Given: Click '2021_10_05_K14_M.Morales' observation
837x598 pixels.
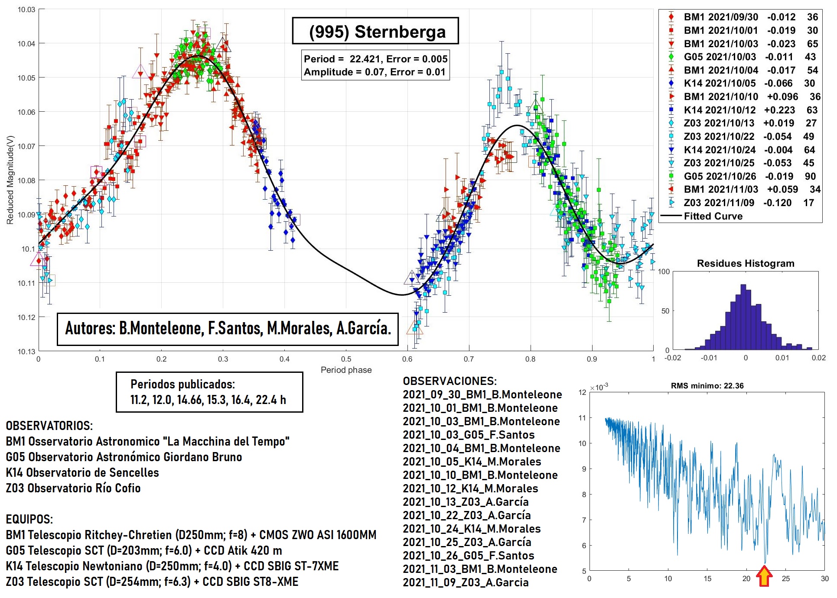Looking at the screenshot, I should tap(472, 462).
